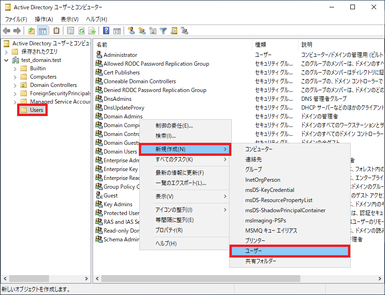Expand the Managed Service Accounts node
The height and width of the screenshot is (295, 385).
coord(15,102)
